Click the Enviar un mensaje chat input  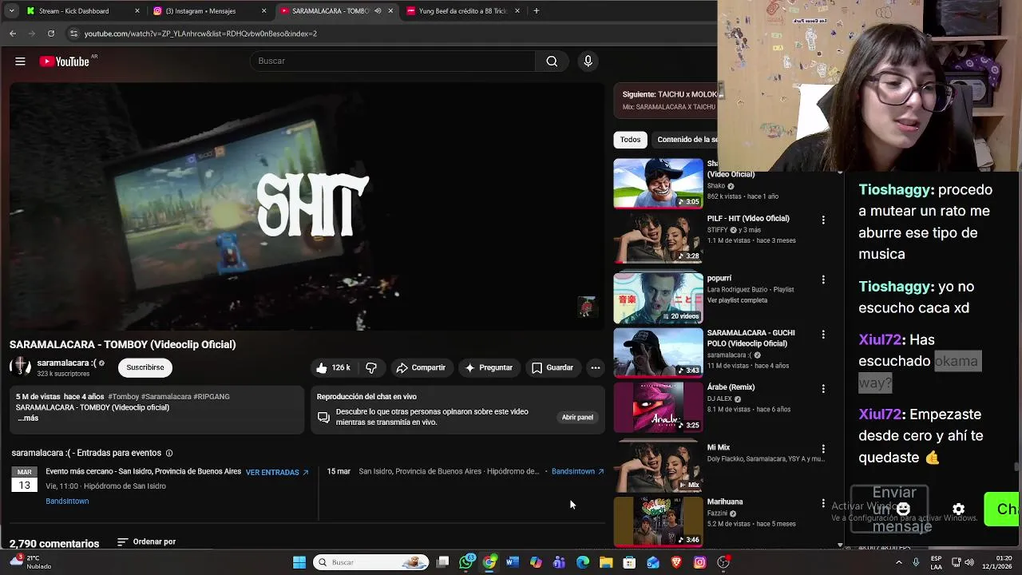889,509
